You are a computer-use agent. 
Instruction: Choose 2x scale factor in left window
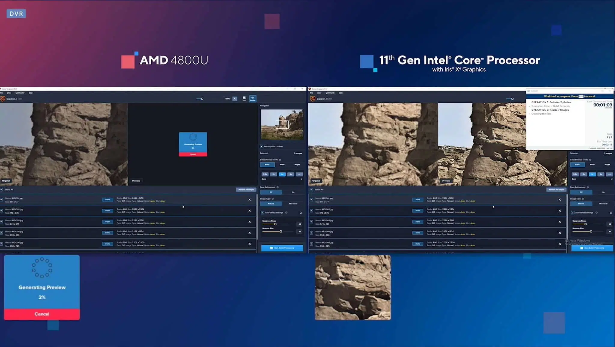(274, 174)
